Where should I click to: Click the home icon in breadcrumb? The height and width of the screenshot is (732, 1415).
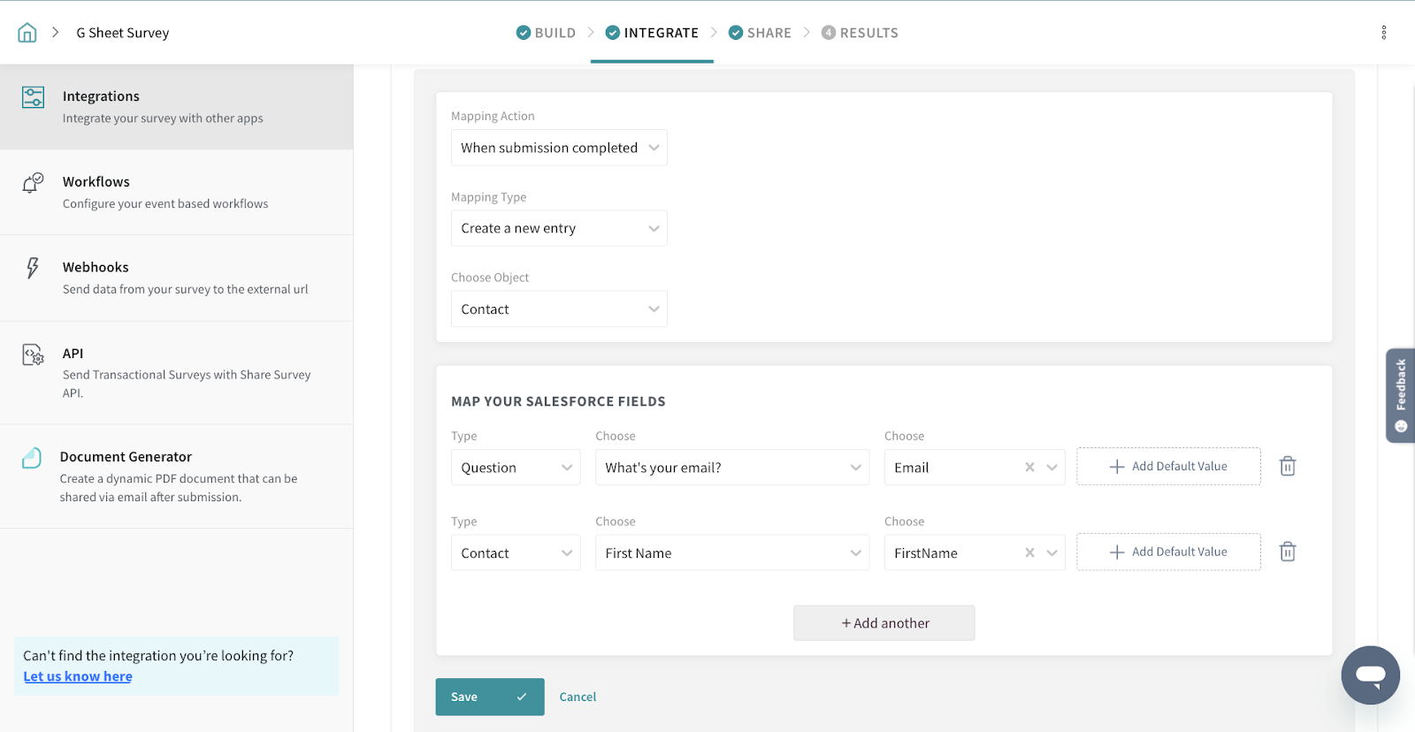point(27,33)
